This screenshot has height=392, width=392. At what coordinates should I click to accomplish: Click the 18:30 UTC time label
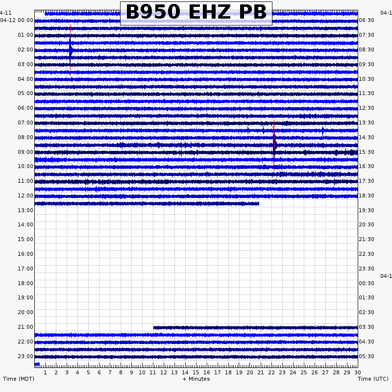[367, 196]
